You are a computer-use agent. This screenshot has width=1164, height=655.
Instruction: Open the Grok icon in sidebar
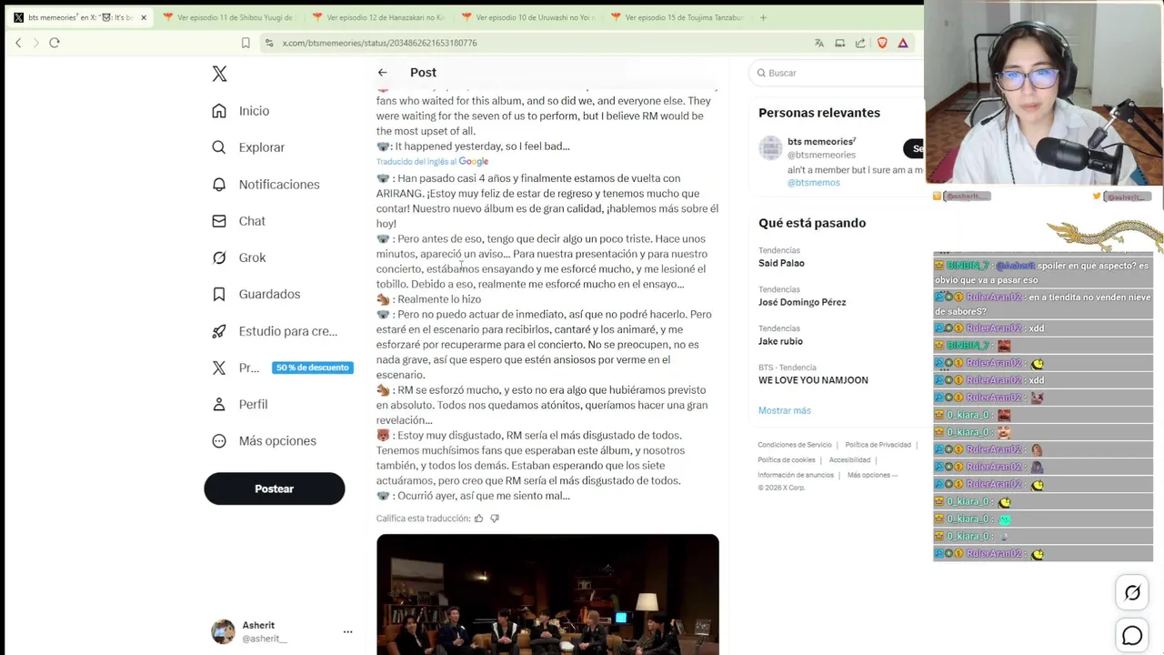tap(219, 257)
